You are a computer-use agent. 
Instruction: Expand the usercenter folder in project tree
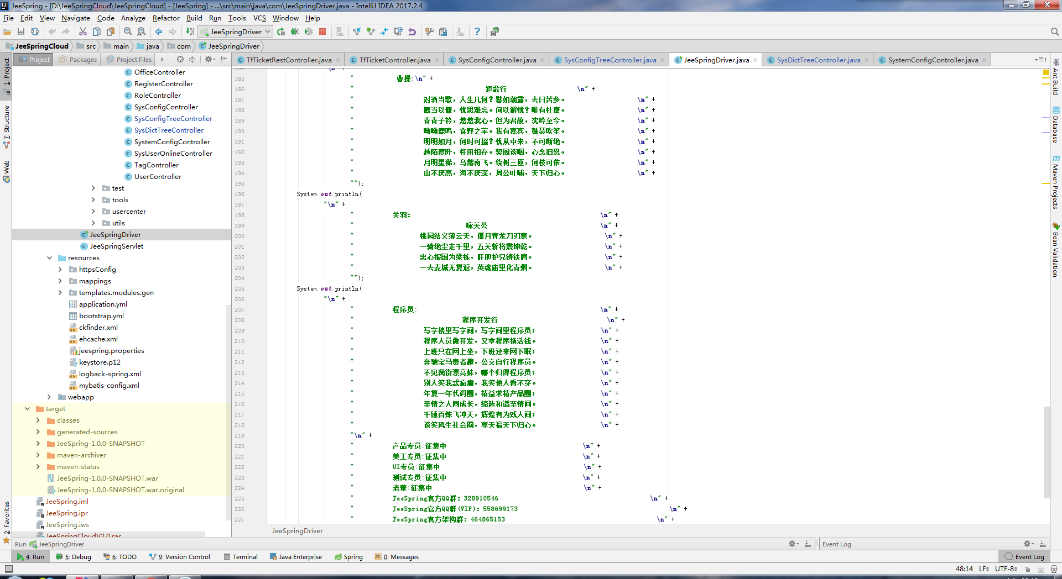[x=93, y=212]
